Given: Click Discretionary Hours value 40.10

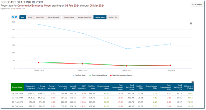Looking at the screenshot, I should coord(106,93).
